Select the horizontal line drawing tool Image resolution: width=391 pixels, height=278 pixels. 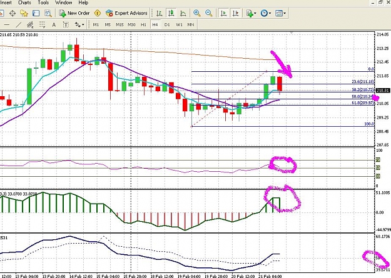(x=7, y=24)
